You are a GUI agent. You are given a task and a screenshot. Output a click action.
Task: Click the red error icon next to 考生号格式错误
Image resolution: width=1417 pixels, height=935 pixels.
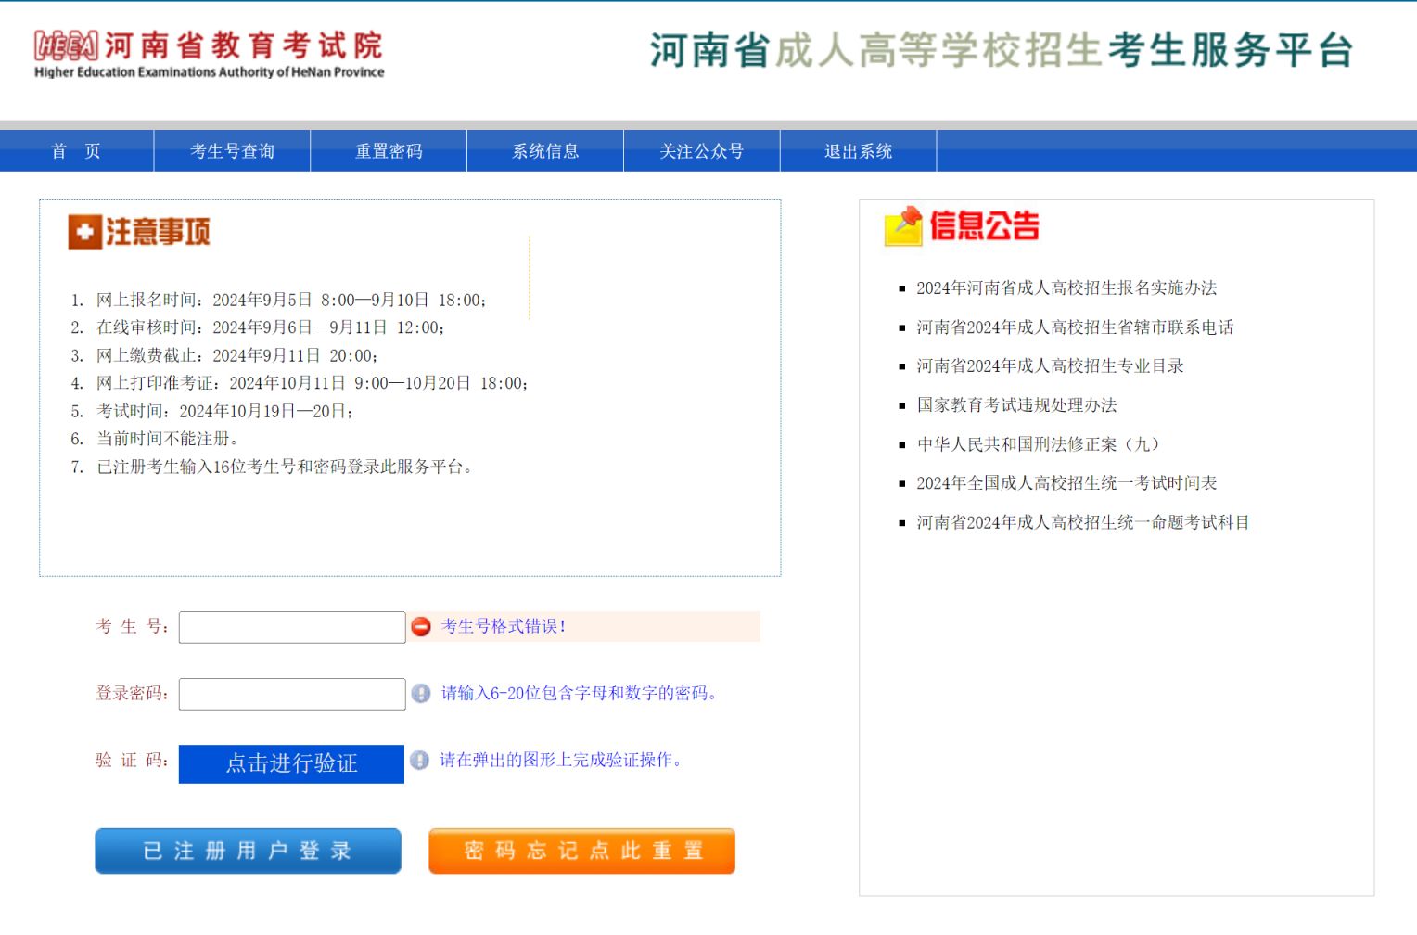[421, 627]
